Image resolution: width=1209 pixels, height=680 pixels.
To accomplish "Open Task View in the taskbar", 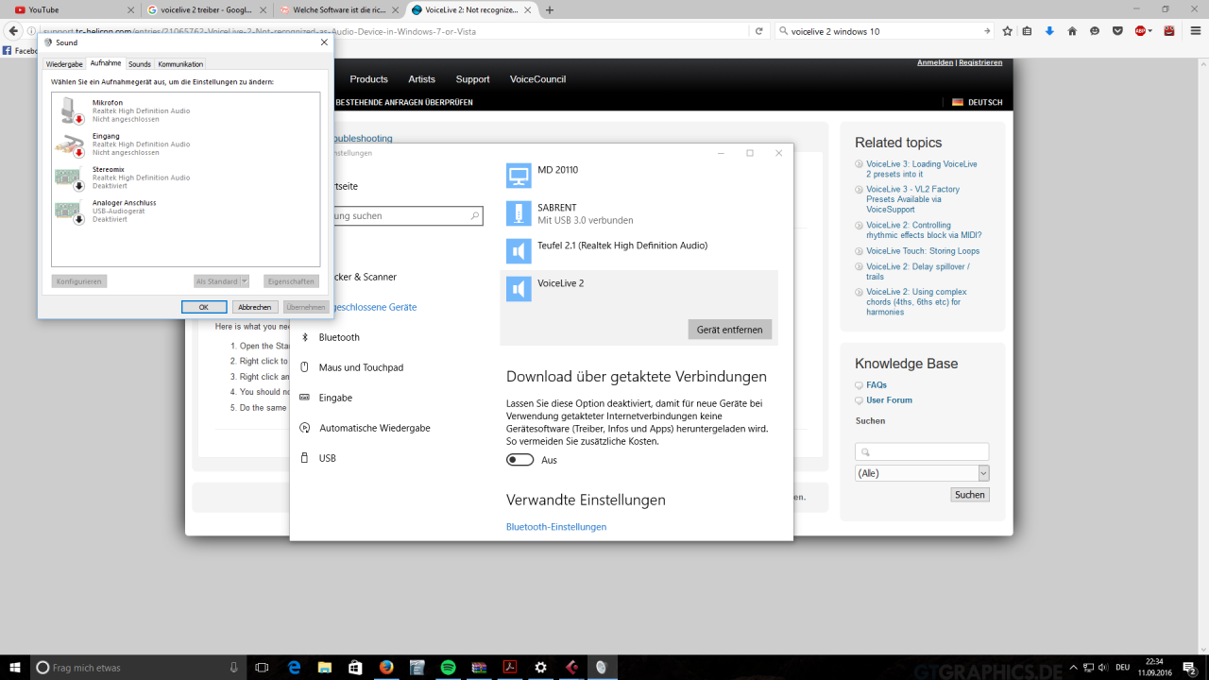I will tap(263, 667).
